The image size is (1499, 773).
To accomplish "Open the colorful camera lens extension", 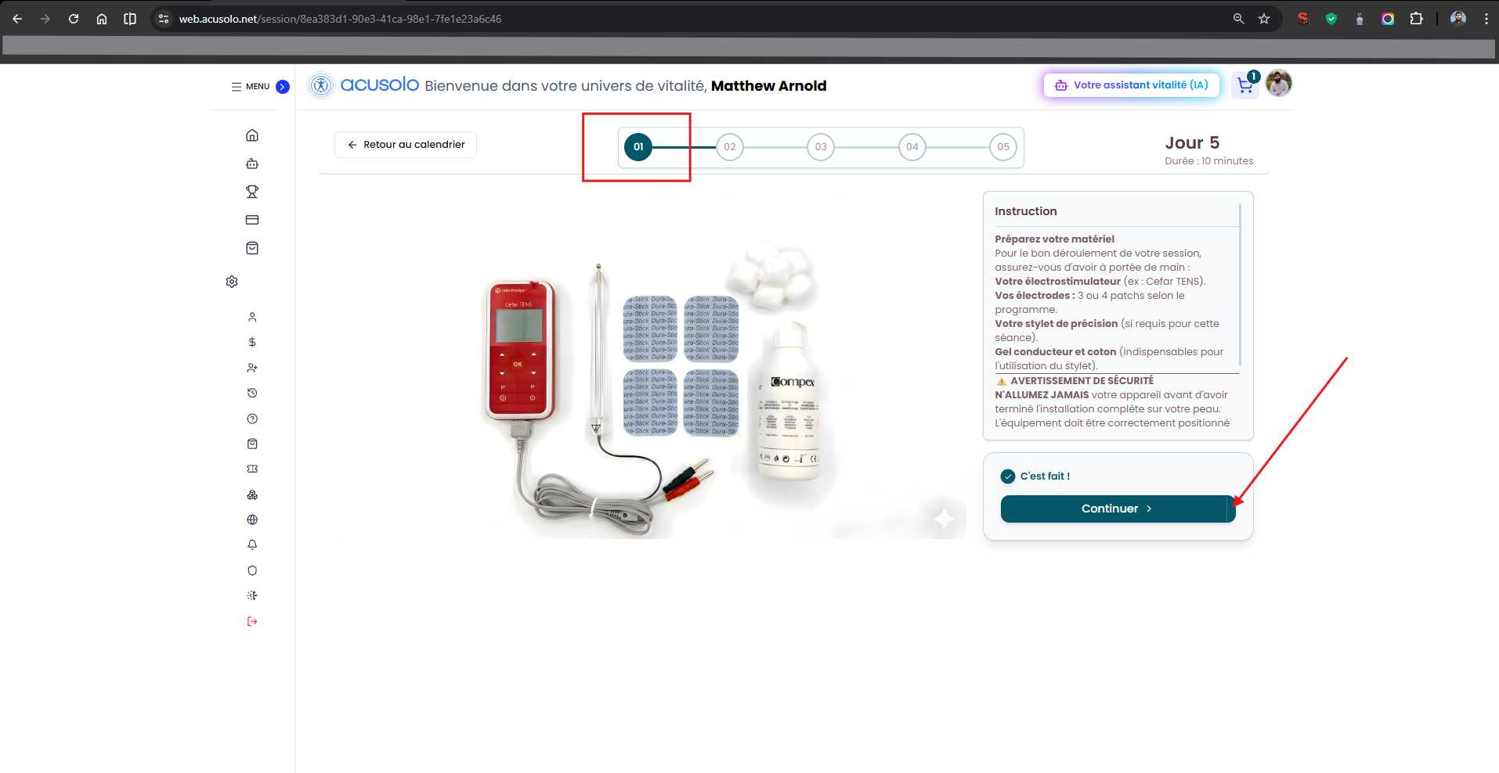I will (1388, 19).
